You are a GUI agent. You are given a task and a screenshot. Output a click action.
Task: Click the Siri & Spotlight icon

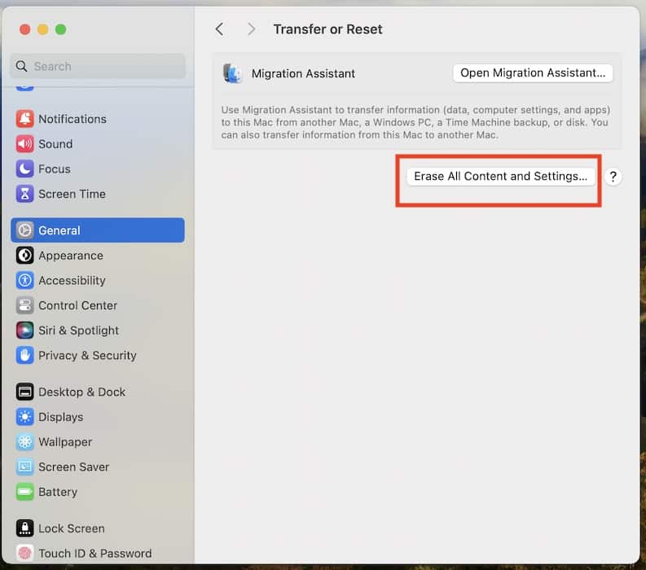pyautogui.click(x=24, y=331)
